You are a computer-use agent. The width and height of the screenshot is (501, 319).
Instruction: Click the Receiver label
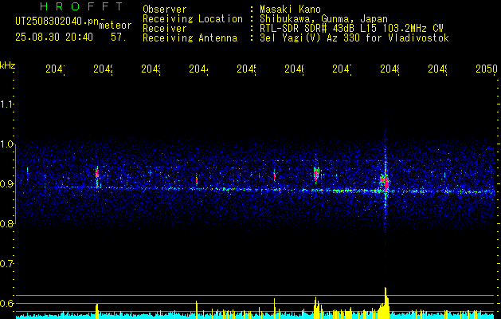tap(165, 29)
